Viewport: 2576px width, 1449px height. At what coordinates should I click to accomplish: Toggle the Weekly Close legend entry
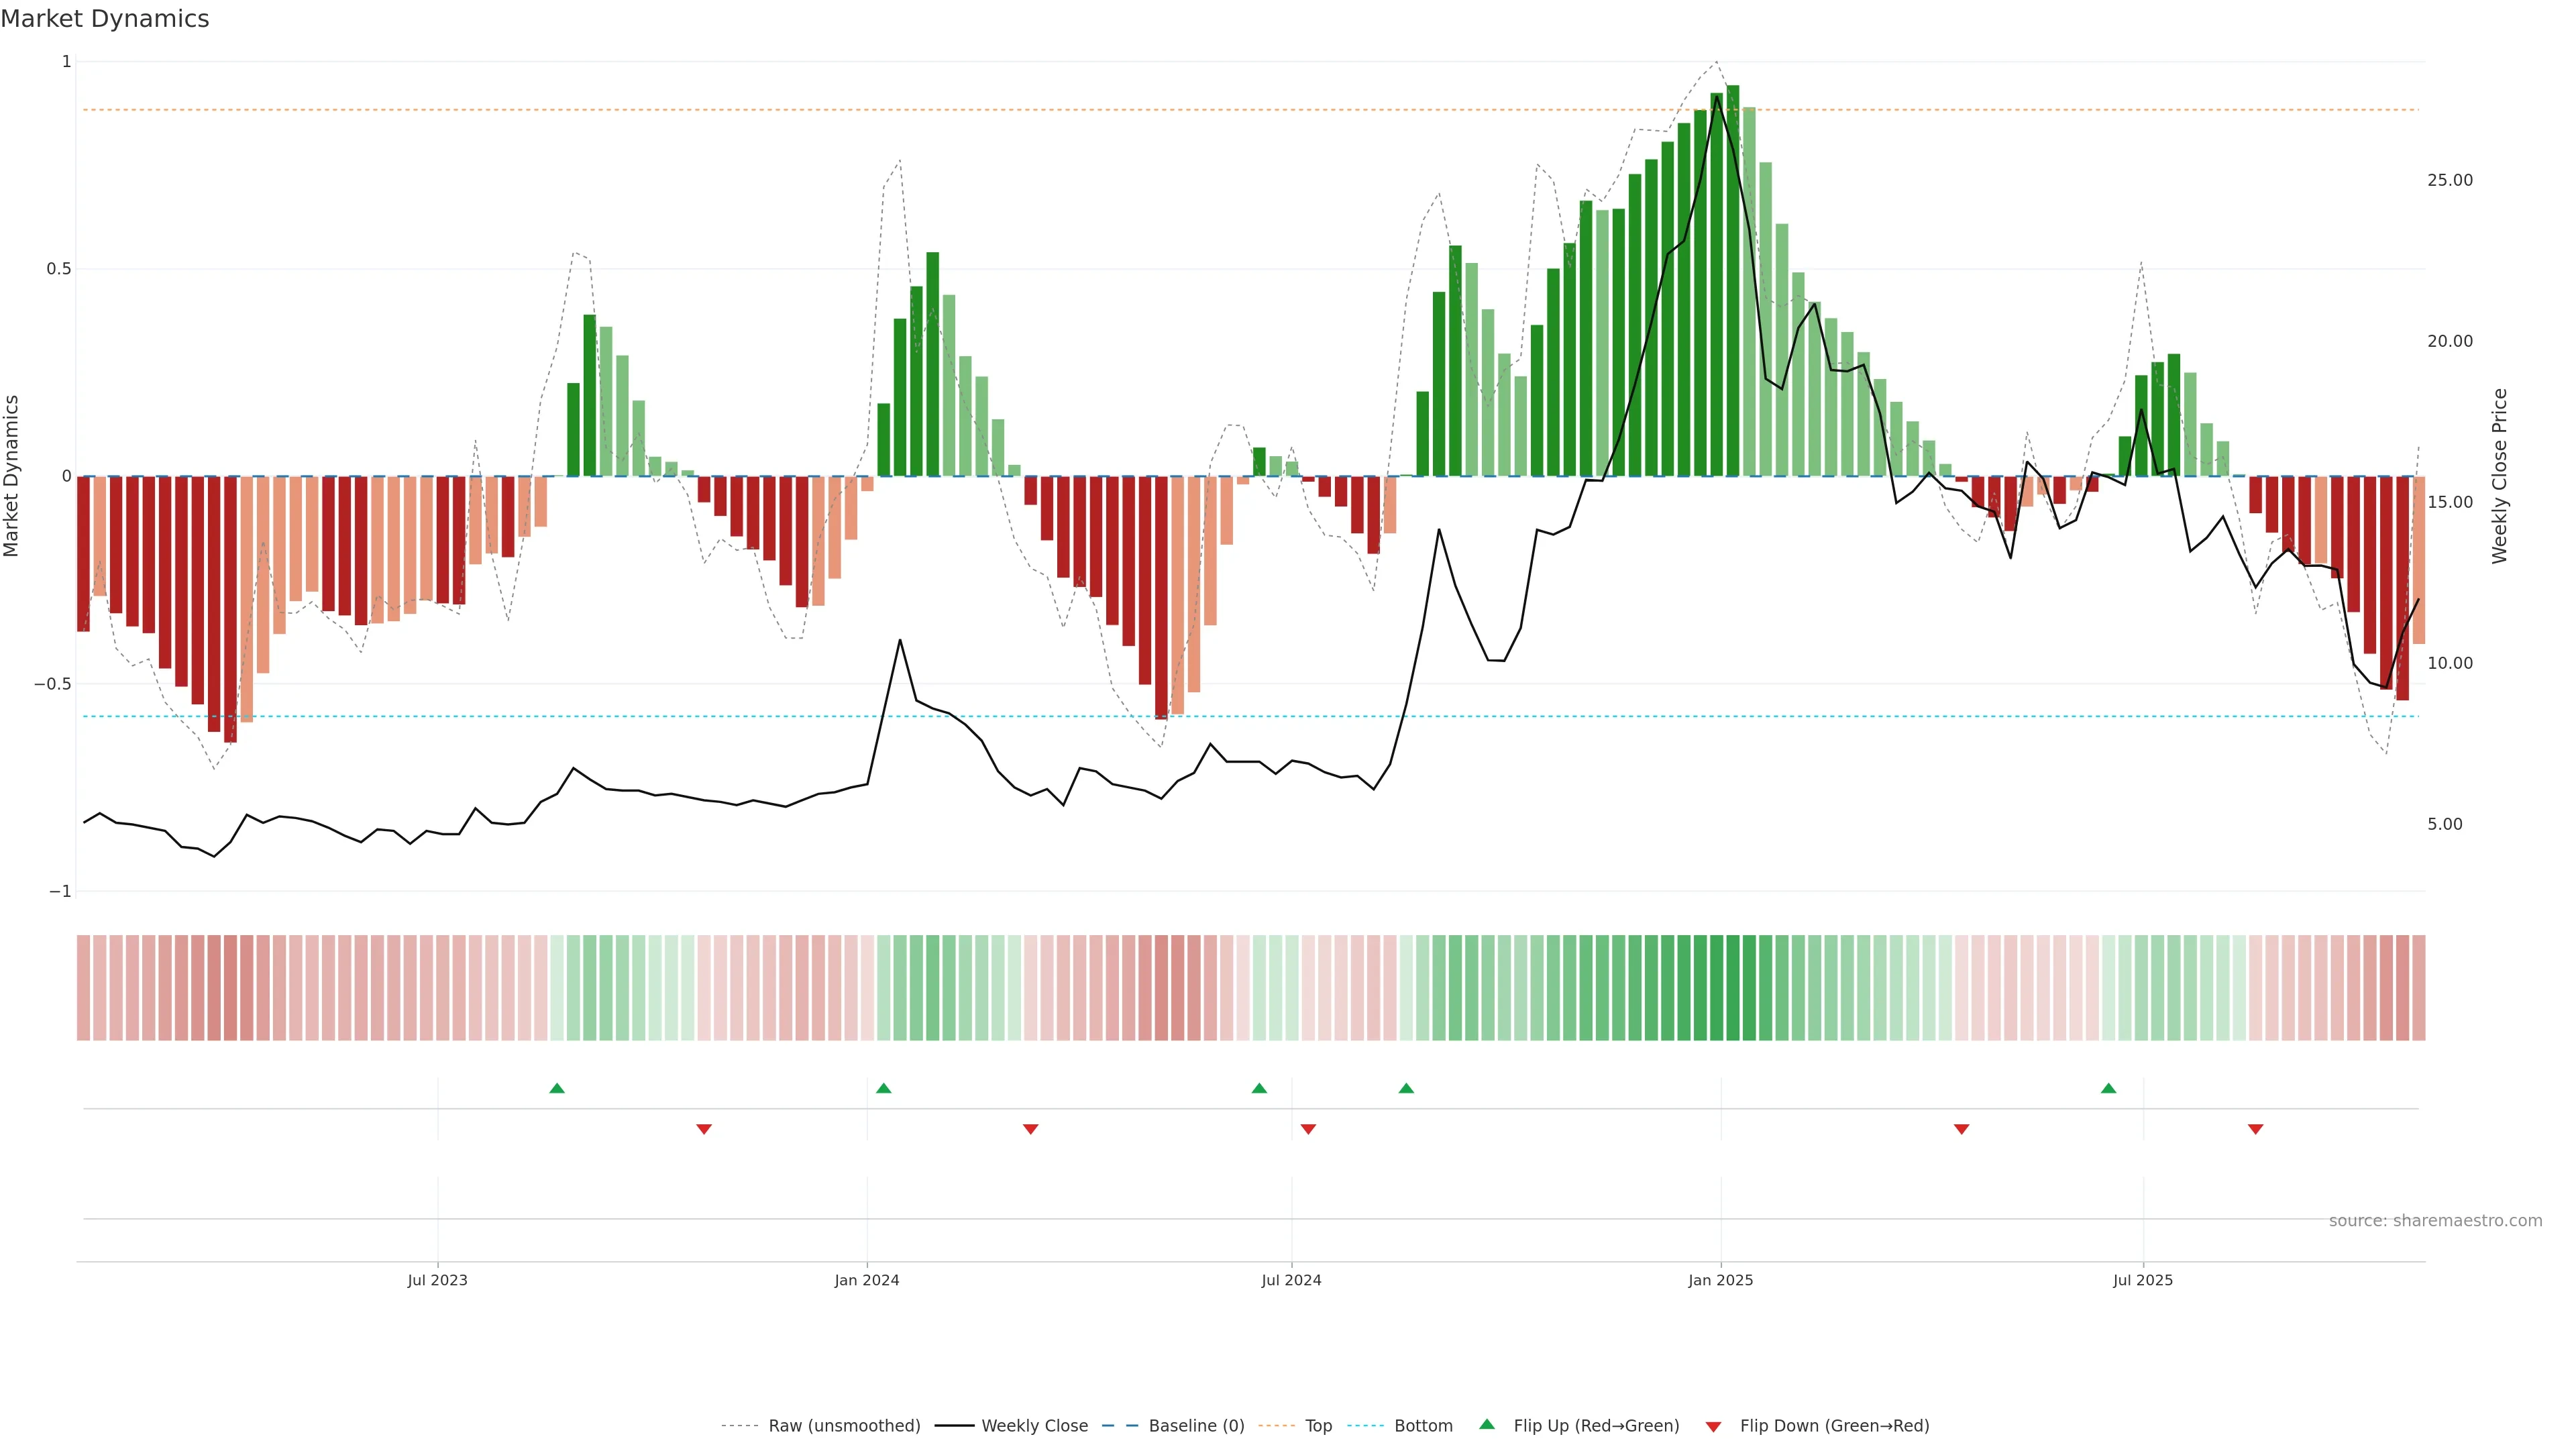click(x=1034, y=1426)
